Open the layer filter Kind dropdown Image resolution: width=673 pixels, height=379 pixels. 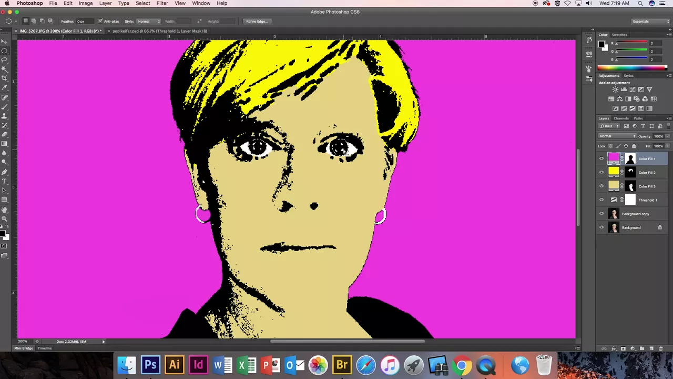pyautogui.click(x=609, y=126)
